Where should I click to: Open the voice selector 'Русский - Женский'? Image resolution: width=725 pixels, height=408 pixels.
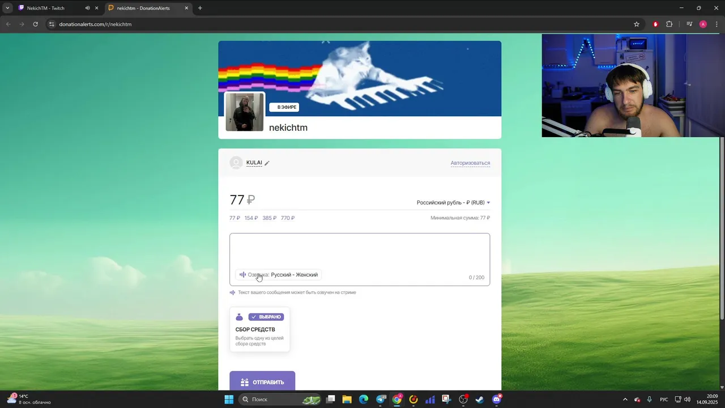pos(278,275)
